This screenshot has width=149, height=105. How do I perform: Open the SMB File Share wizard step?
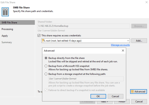pyautogui.click(x=17, y=22)
